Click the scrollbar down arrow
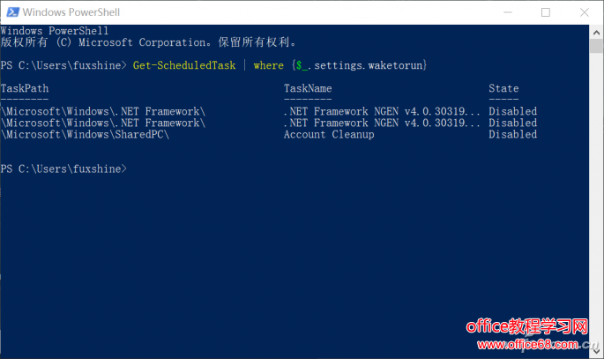This screenshot has width=604, height=359. point(597,352)
